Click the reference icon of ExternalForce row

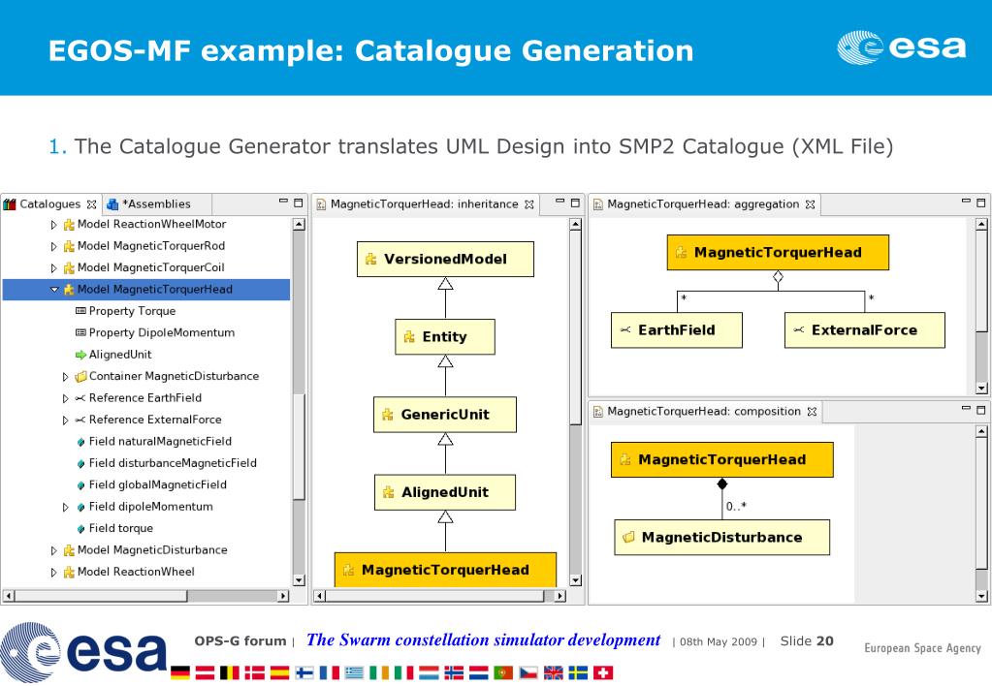coord(80,420)
